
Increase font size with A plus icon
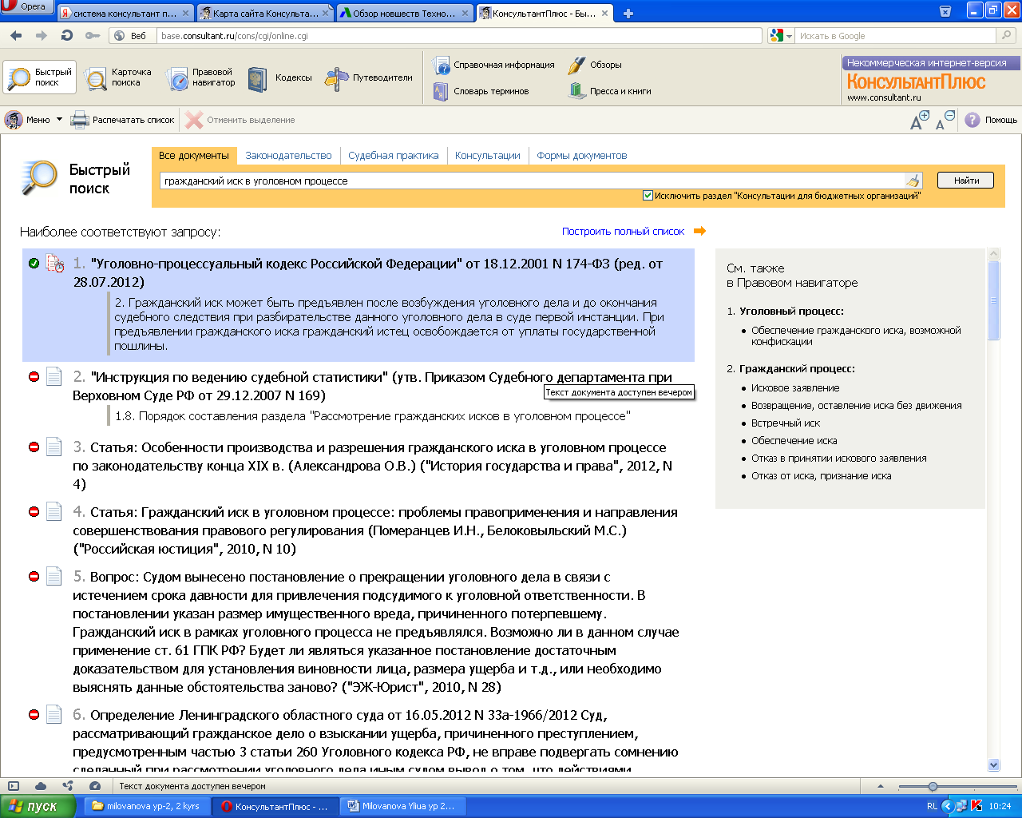pyautogui.click(x=920, y=120)
